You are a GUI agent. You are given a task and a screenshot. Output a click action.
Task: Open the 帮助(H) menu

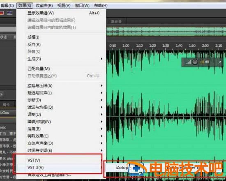tap(101, 6)
